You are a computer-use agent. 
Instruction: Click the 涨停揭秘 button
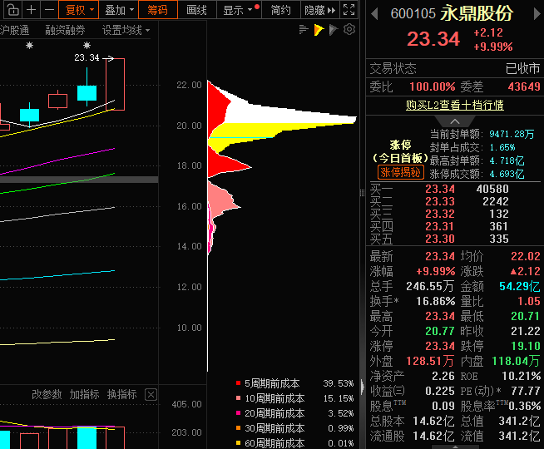click(x=401, y=172)
